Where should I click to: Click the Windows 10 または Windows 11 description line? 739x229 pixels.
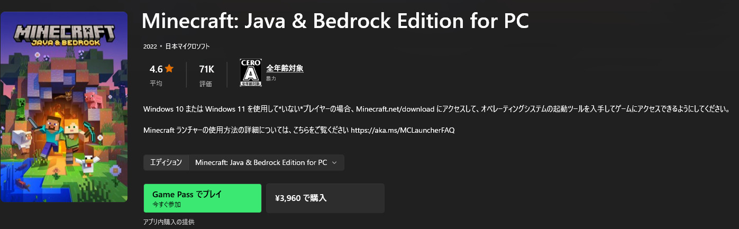[x=436, y=109]
